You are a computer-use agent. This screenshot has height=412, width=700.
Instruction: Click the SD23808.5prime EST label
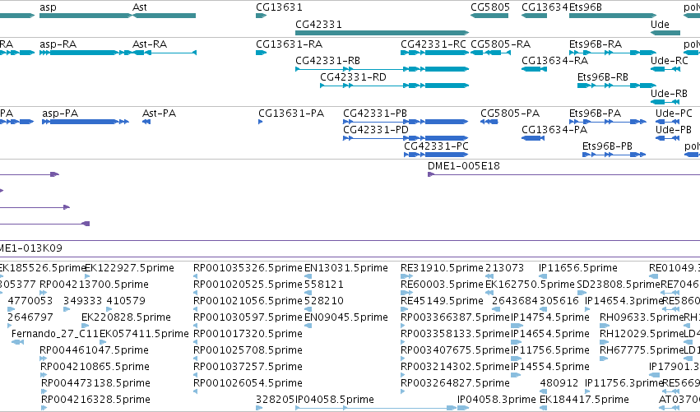619,285
